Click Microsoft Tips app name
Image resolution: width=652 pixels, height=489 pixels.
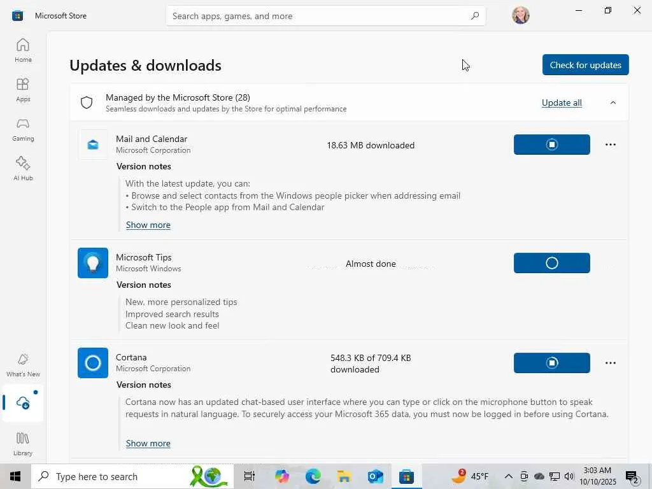[143, 257]
